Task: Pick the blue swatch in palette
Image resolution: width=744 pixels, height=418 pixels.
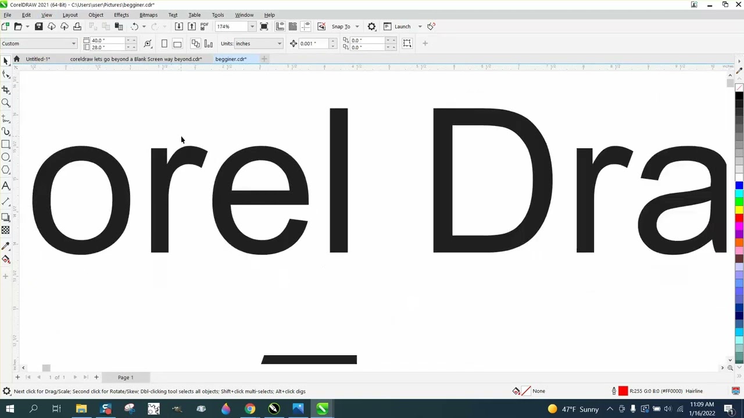Action: 739,186
